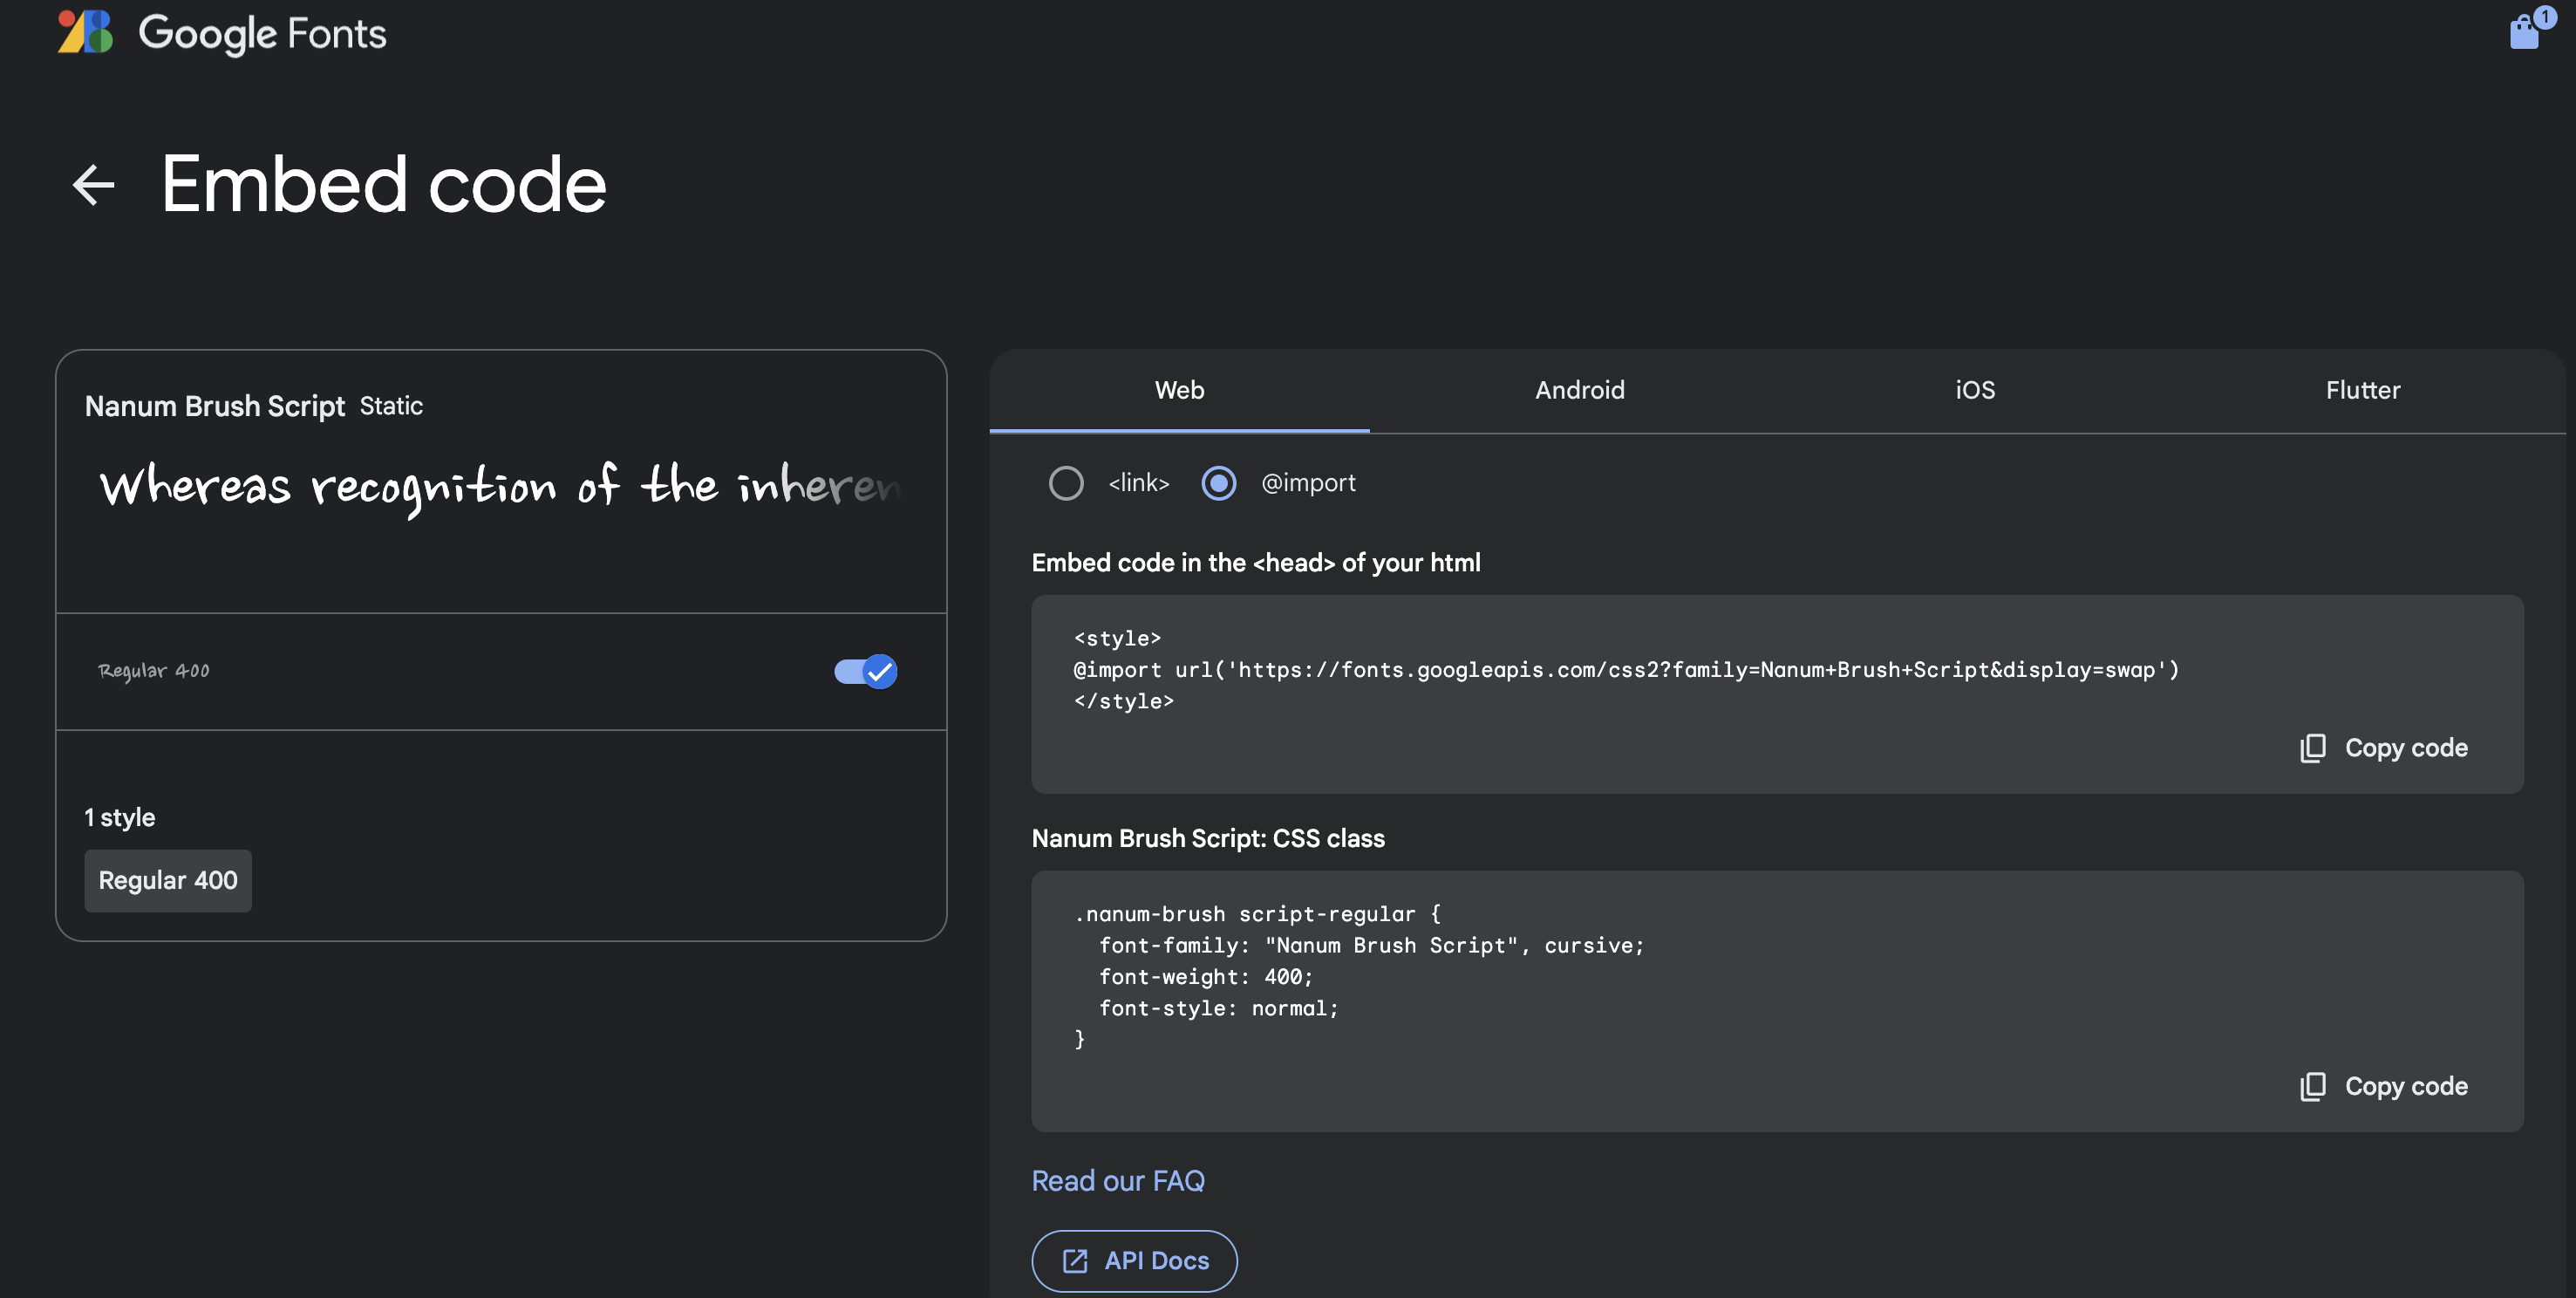The image size is (2576, 1298).
Task: Click Copy code label for the CSS class
Action: click(2406, 1086)
